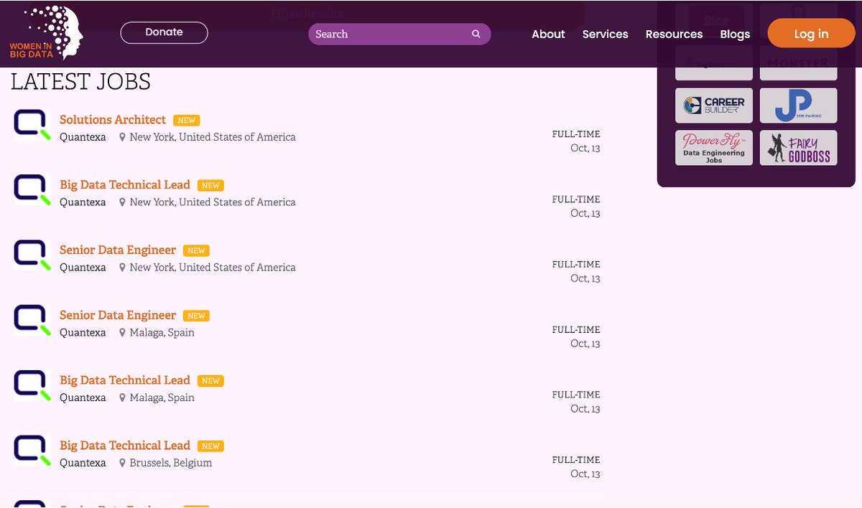Open the Job Pairing tile
This screenshot has width=862, height=508.
coord(798,105)
